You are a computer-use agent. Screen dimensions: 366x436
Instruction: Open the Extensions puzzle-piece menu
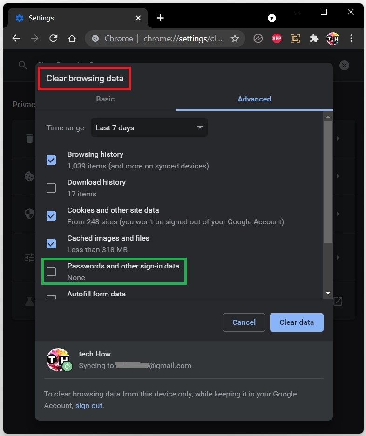(314, 39)
